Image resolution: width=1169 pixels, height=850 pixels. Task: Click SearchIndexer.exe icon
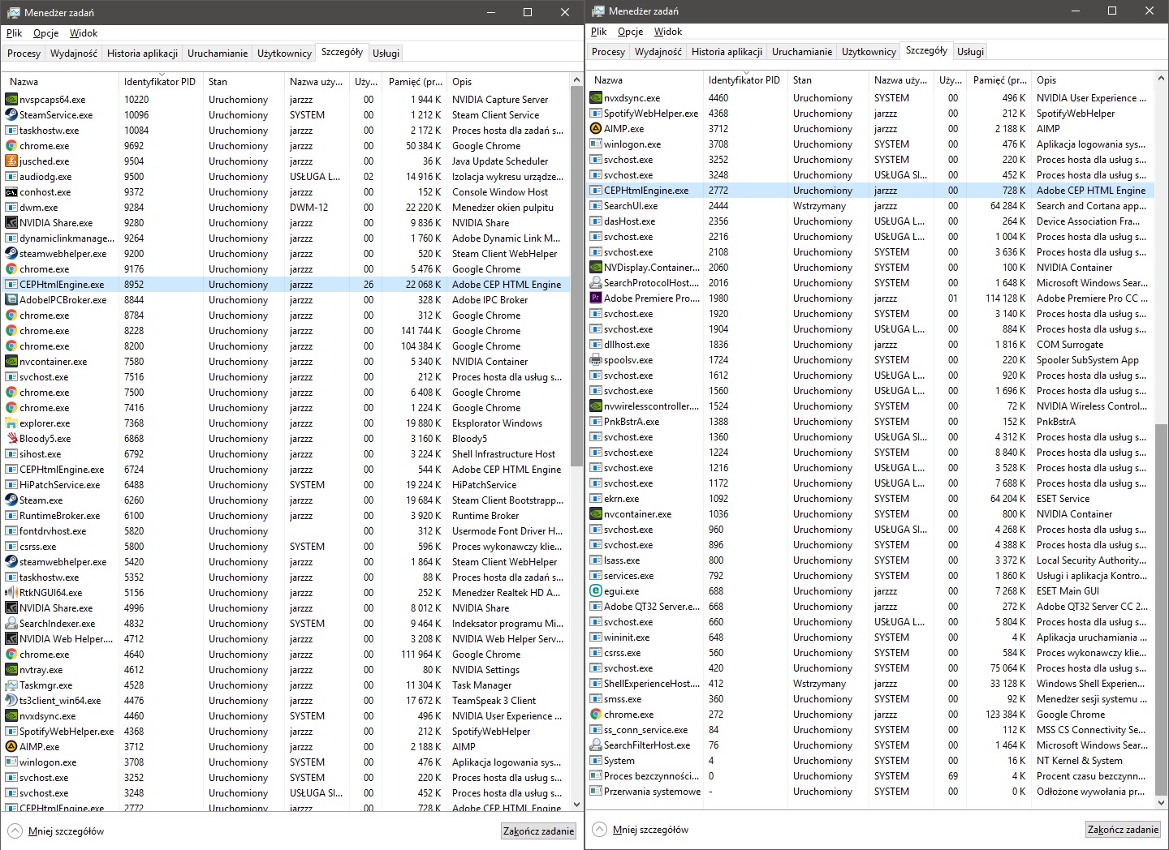11,624
